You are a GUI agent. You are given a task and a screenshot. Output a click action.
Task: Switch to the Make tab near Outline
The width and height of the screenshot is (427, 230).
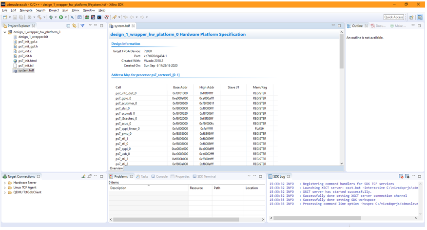[x=398, y=26]
